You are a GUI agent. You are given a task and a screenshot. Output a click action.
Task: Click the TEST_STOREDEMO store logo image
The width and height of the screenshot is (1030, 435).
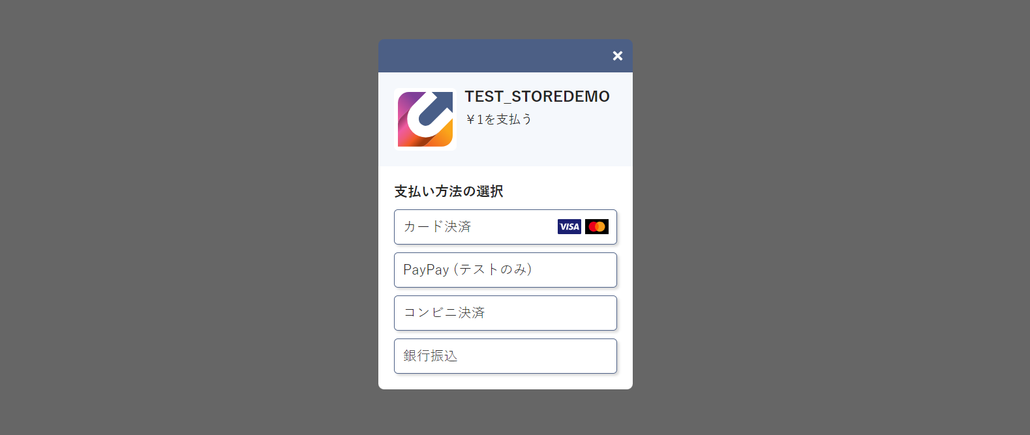[x=425, y=119]
